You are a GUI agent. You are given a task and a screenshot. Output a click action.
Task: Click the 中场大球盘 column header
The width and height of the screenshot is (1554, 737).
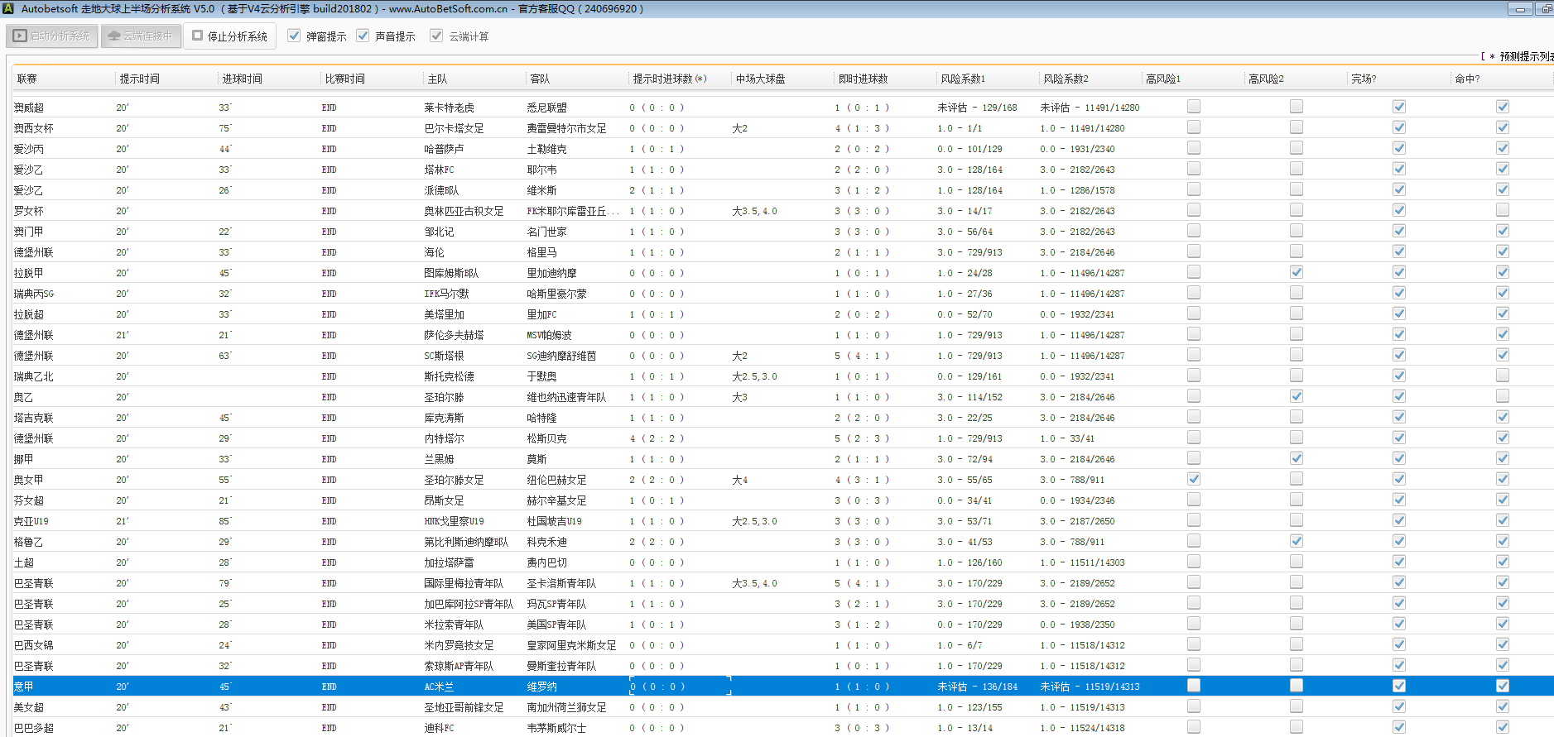tap(760, 79)
